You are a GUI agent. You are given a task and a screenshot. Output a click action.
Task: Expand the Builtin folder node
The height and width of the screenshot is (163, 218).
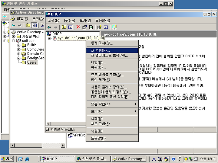[x=19, y=45]
